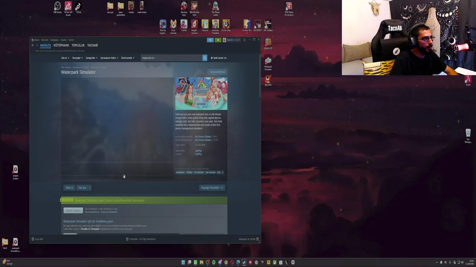Open the 'Özel Kısımlar' dropdown
The height and width of the screenshot is (267, 476).
pos(128,58)
